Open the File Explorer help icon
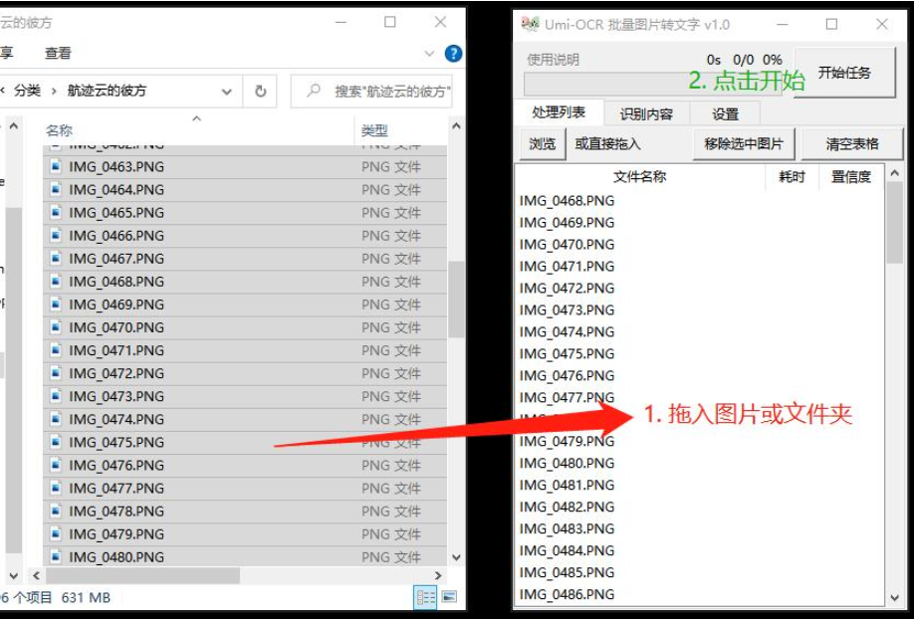 pyautogui.click(x=453, y=54)
